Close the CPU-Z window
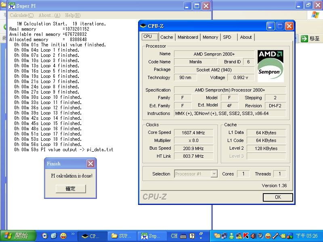Image resolution: width=323 pixels, height=242 pixels. (x=289, y=26)
